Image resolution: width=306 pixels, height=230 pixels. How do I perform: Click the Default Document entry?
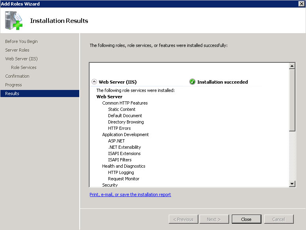coord(125,116)
